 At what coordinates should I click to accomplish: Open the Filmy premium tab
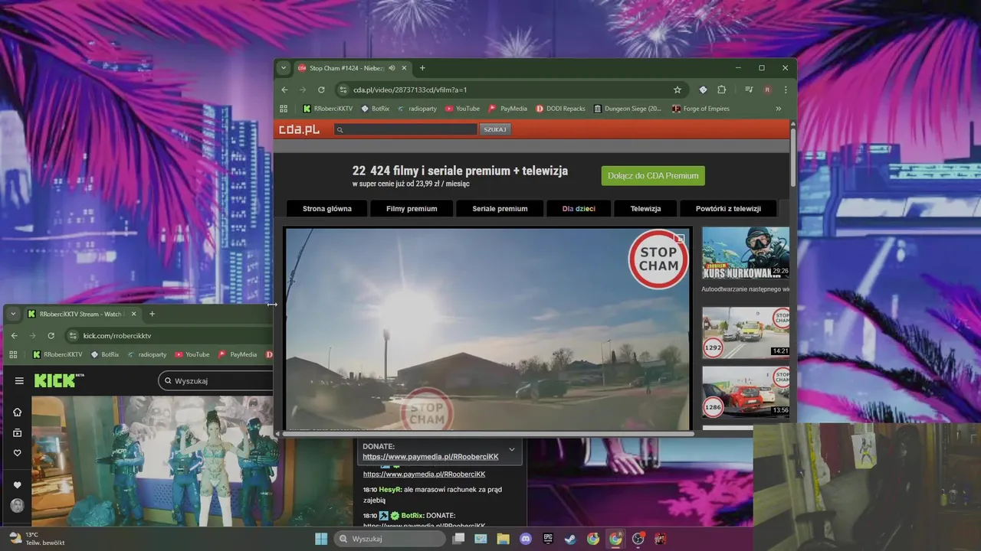[x=412, y=208]
